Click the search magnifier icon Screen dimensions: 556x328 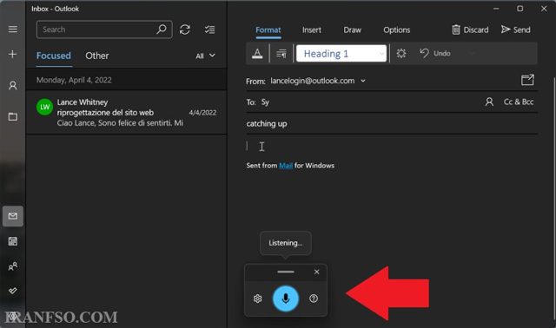tap(162, 29)
